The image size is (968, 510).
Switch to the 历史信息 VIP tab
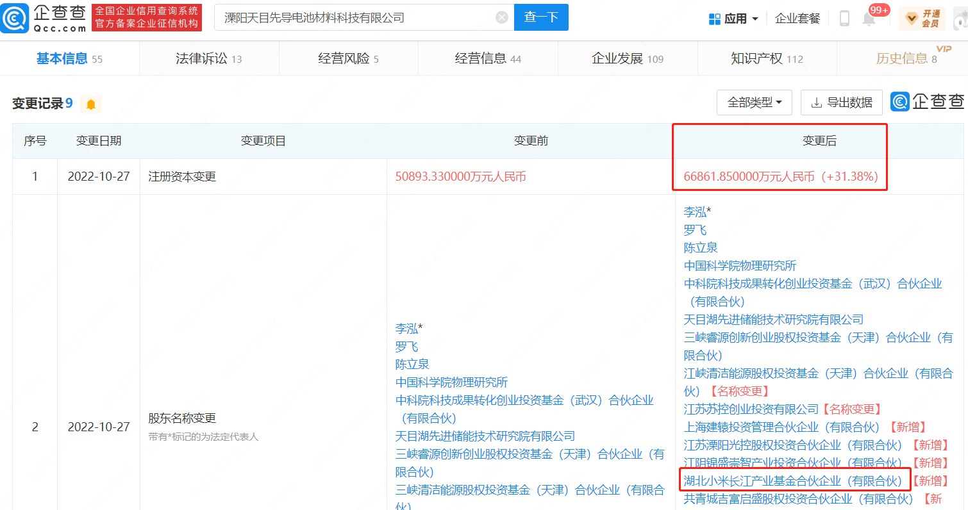tap(907, 59)
